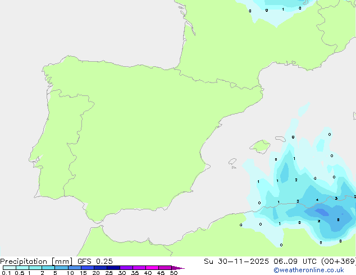Click the 25 to 30 mm legend swatch
The width and height of the screenshot is (356, 275).
(x=113, y=268)
